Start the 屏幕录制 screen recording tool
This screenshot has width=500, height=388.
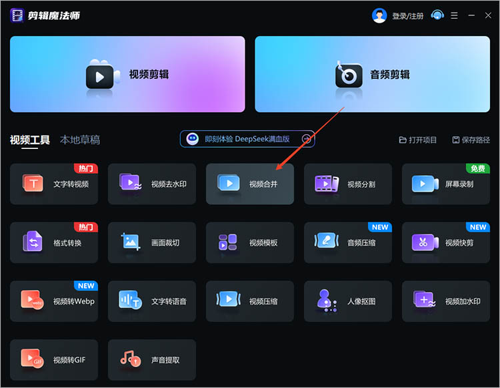click(446, 184)
